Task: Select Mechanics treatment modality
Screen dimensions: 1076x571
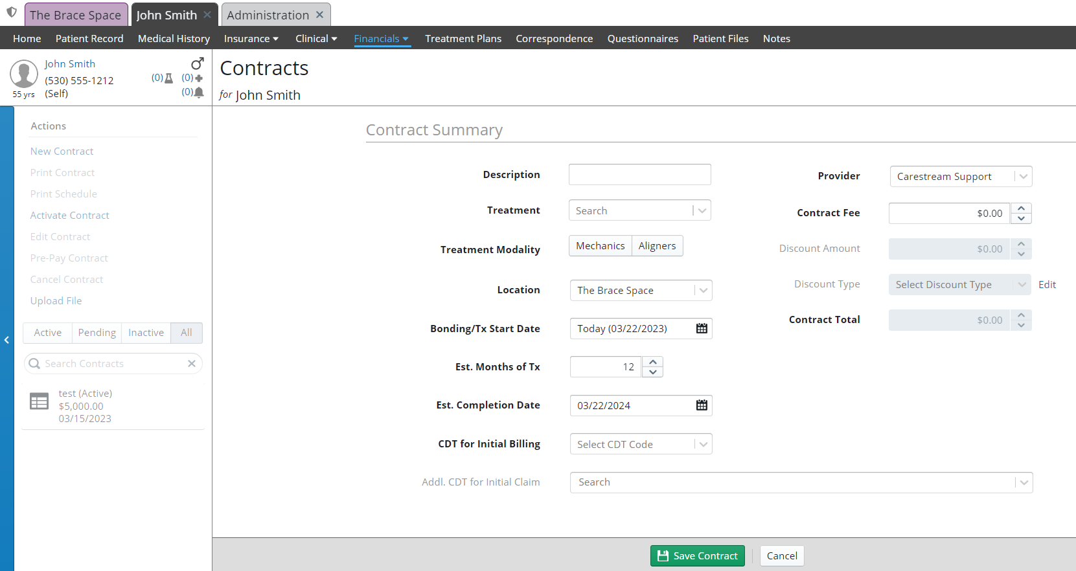Action: (600, 246)
